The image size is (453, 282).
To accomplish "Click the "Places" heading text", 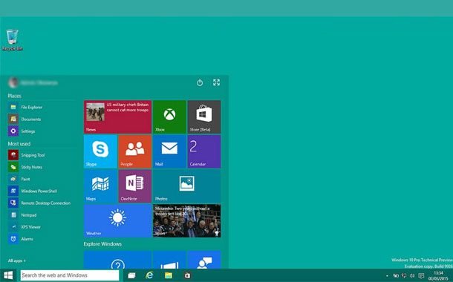I will click(x=14, y=96).
